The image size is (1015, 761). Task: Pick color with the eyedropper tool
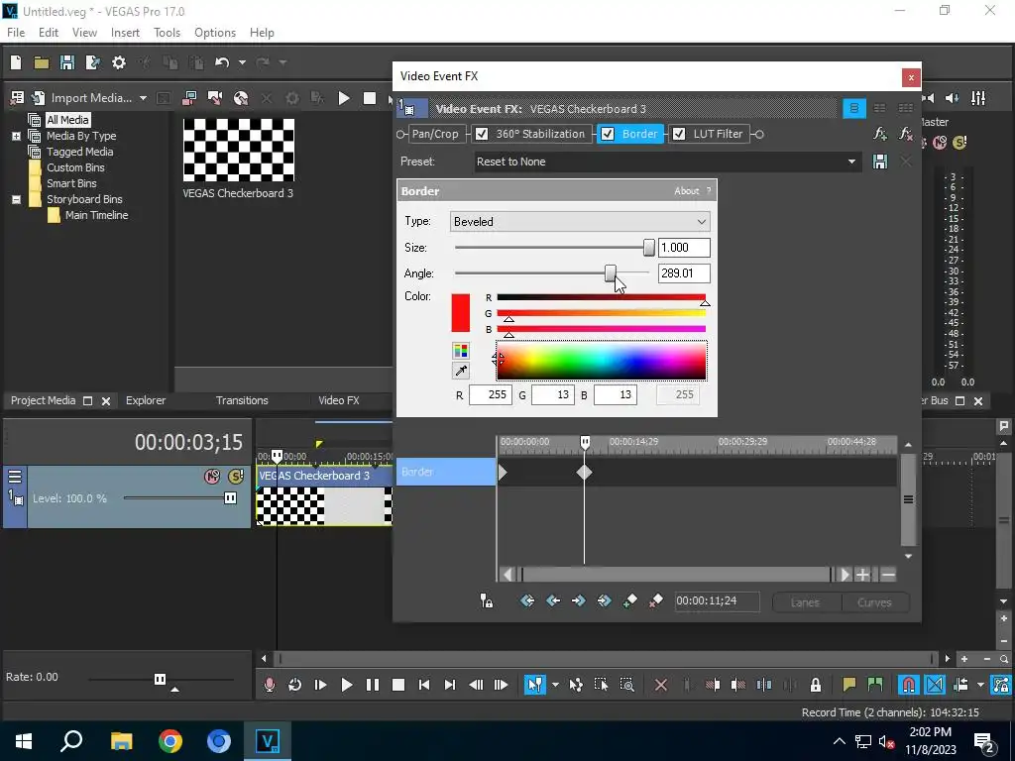pyautogui.click(x=460, y=371)
